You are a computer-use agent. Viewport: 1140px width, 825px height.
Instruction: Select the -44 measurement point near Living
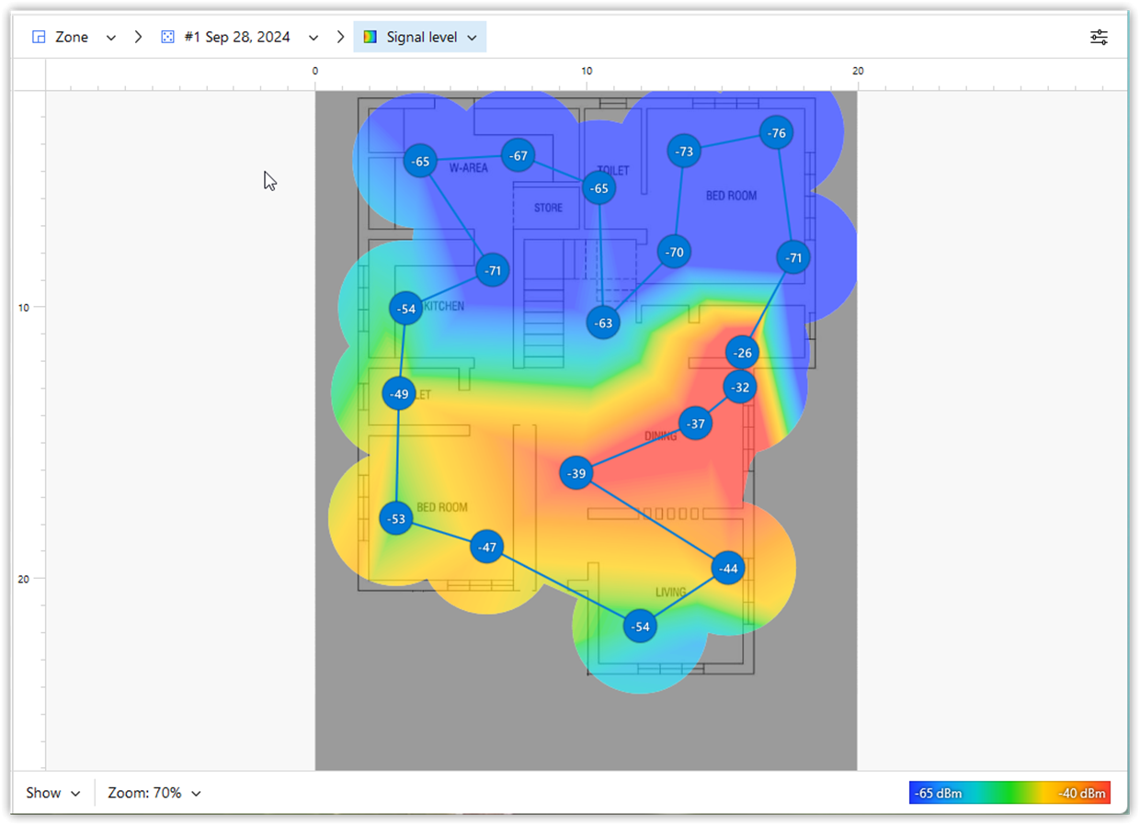point(728,569)
